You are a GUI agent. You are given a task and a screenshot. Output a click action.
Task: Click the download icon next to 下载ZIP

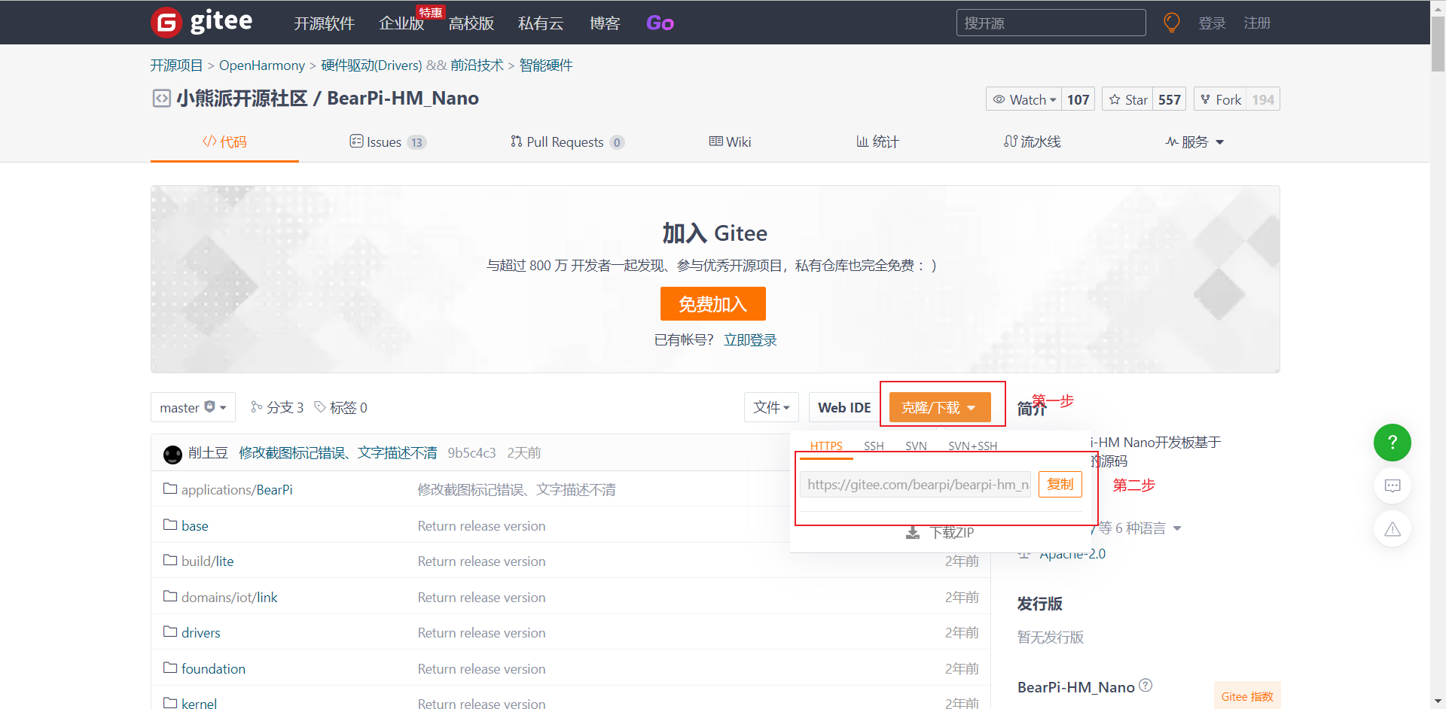pyautogui.click(x=913, y=533)
